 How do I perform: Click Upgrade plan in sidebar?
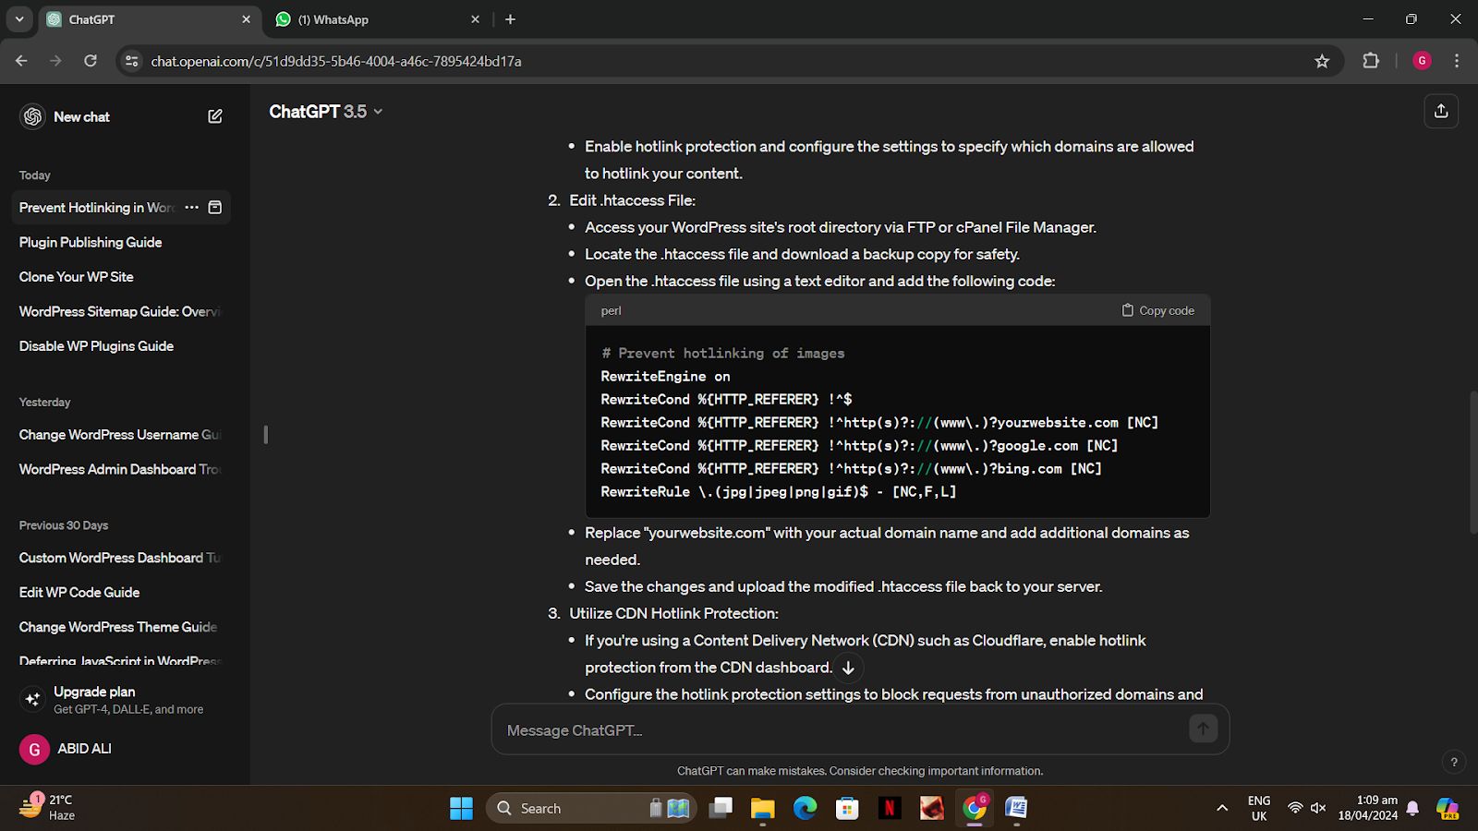point(94,692)
